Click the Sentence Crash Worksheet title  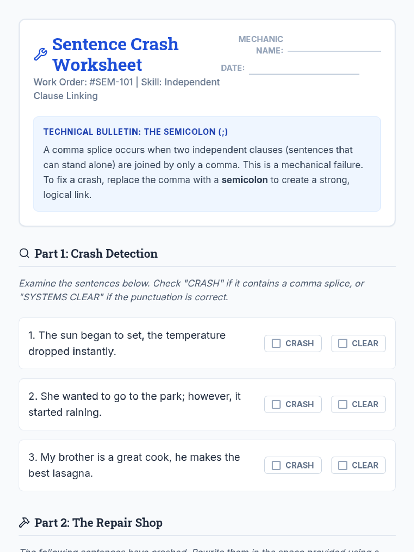[x=115, y=55]
